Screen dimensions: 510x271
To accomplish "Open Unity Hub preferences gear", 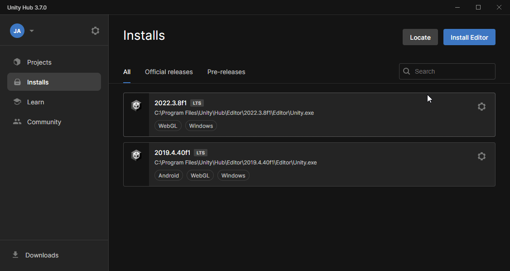I will click(x=95, y=30).
